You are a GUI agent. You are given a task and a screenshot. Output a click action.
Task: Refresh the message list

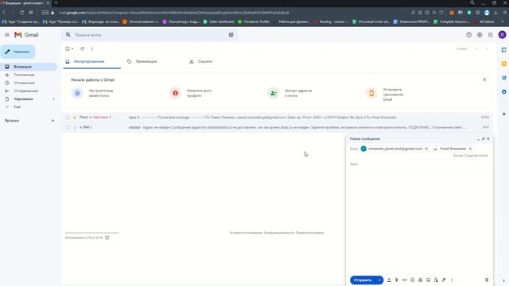point(82,48)
